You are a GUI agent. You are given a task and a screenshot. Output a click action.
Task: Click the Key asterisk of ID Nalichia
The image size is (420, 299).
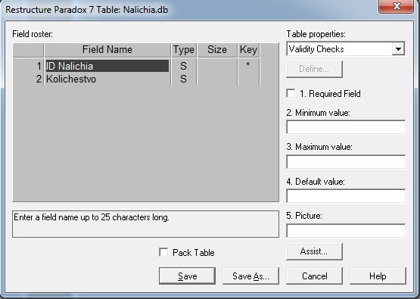[x=248, y=65]
